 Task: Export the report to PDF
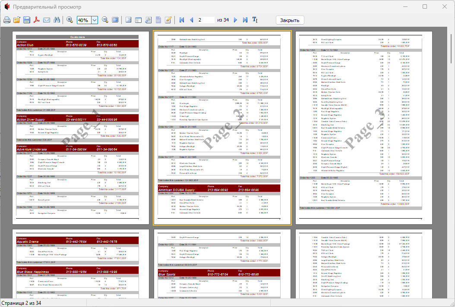click(x=37, y=20)
